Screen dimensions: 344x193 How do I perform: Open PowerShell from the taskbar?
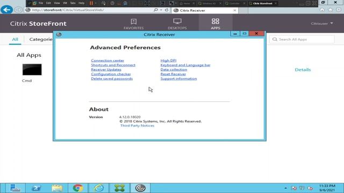[x=36, y=188]
